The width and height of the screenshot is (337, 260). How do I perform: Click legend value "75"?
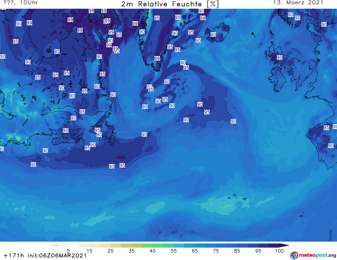click(216, 251)
